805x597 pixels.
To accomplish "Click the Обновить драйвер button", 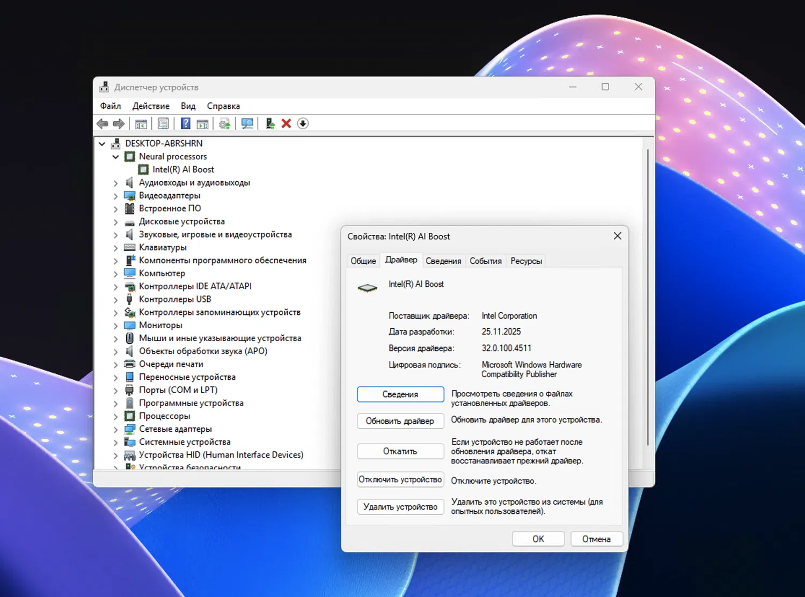I will tap(400, 421).
